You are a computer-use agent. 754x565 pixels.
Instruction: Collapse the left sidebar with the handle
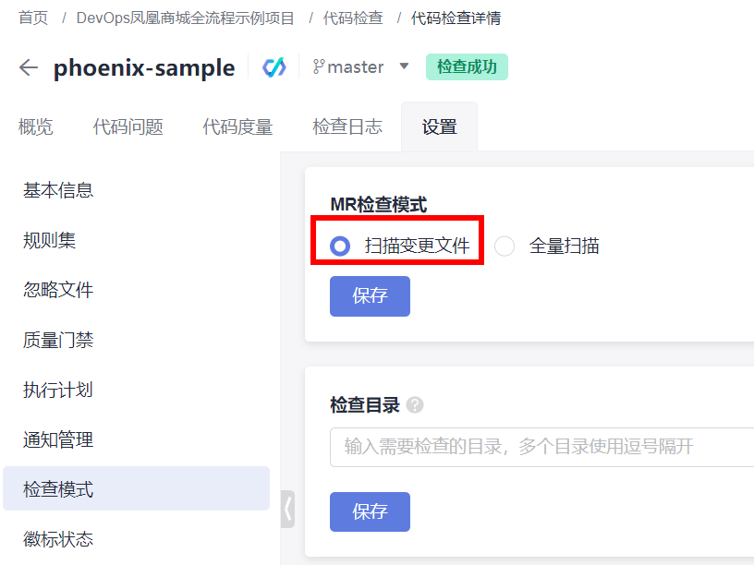pyautogui.click(x=287, y=509)
